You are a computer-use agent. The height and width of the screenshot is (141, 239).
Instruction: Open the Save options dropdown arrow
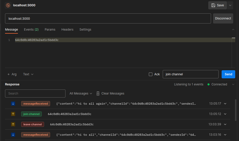point(230,5)
